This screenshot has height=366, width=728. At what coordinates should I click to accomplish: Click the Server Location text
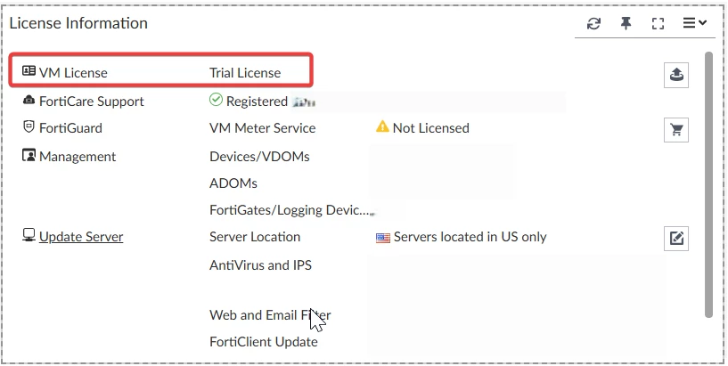tap(255, 237)
